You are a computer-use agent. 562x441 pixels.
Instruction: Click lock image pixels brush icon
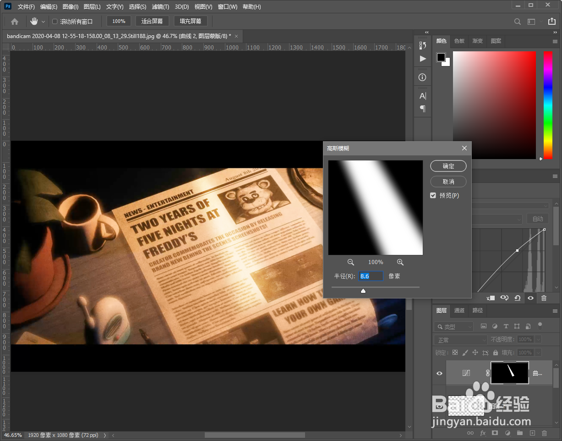pos(465,353)
